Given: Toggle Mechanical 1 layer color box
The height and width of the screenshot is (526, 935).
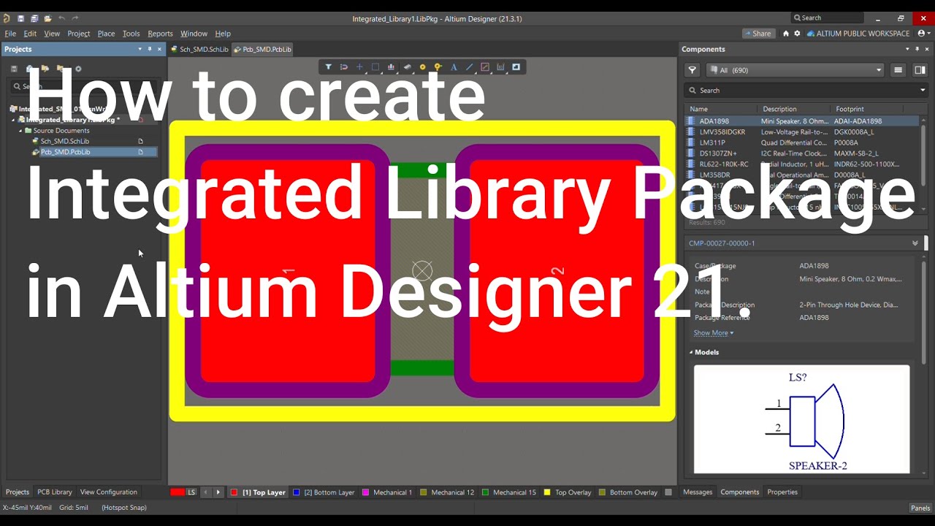Looking at the screenshot, I should tap(365, 492).
